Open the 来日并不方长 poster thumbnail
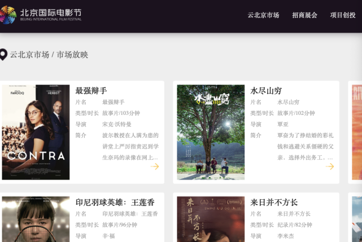 pos(211,219)
